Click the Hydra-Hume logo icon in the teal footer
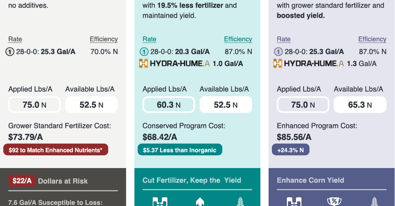Screen dimensions: 395x206 160,202
